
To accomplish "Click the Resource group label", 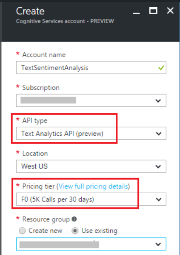I will (46, 219).
